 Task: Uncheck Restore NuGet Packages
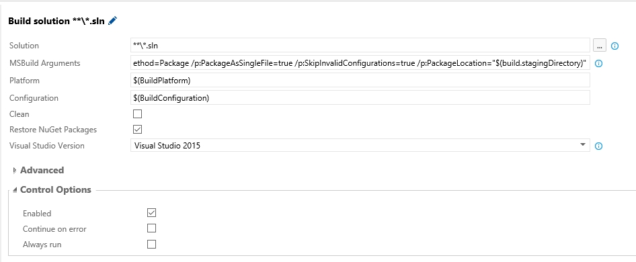pos(138,130)
